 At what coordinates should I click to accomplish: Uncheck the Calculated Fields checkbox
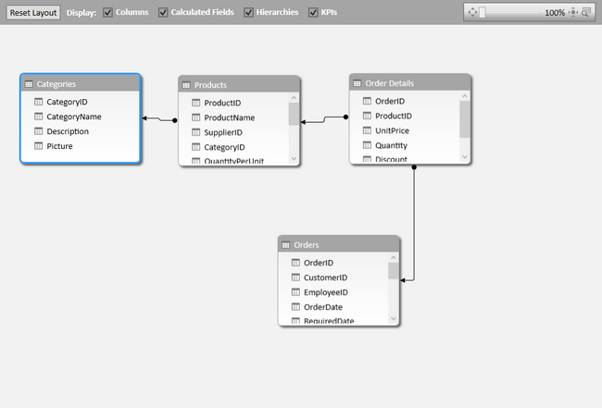click(163, 12)
